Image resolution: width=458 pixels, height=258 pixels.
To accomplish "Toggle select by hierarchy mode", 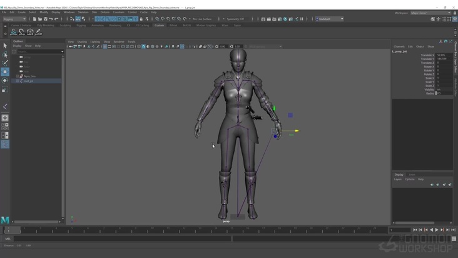I will (x=72, y=19).
